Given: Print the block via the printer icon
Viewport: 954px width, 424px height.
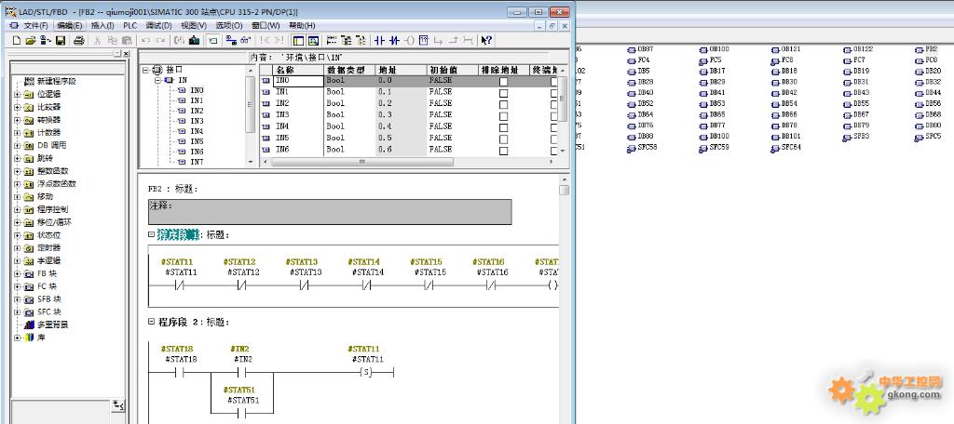Looking at the screenshot, I should point(78,41).
